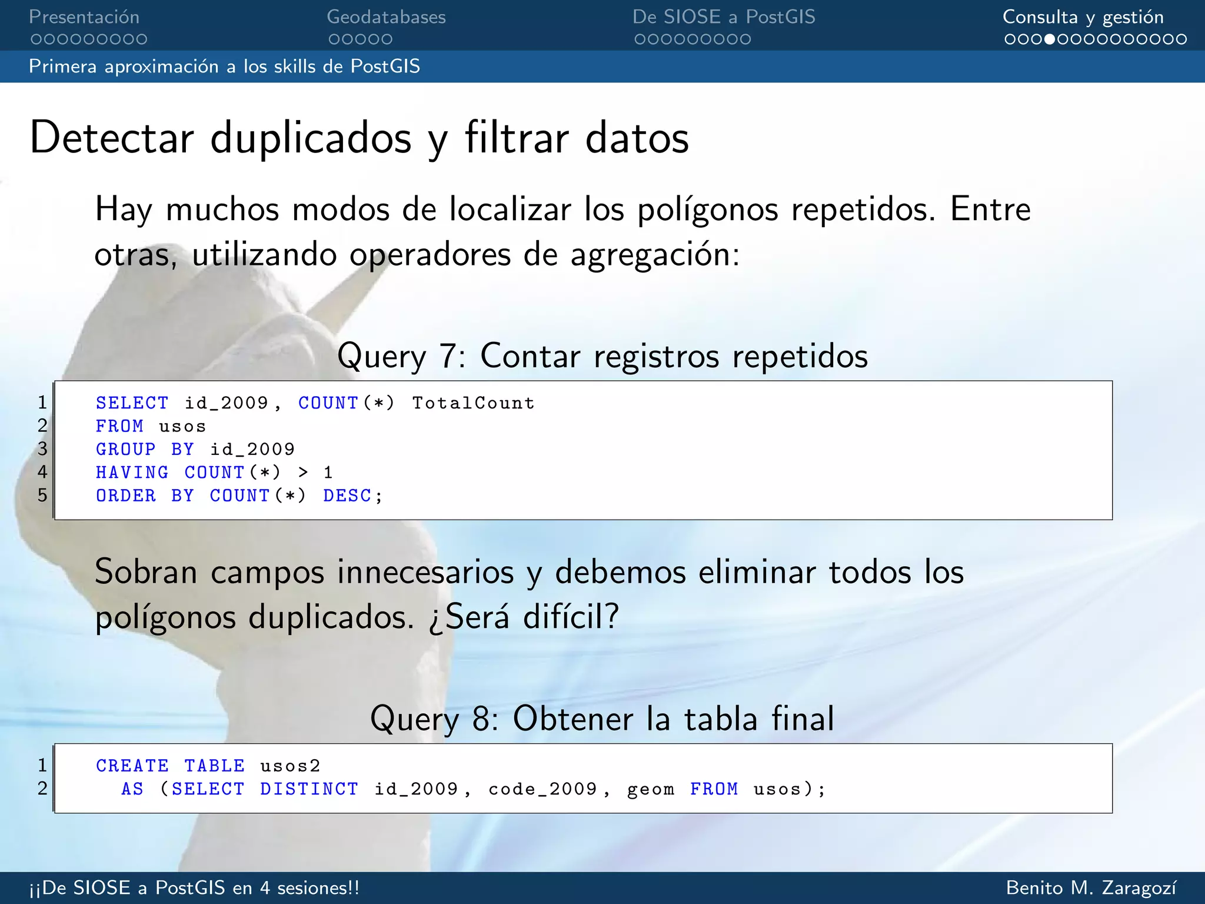Click the footer title ¡¡De SIOSE a PostGIS en 4 sesiones!!
Image resolution: width=1205 pixels, height=904 pixels.
[x=194, y=888]
